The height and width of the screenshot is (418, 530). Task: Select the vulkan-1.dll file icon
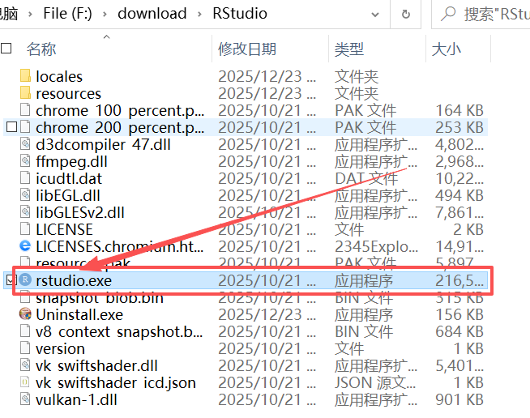(x=25, y=399)
